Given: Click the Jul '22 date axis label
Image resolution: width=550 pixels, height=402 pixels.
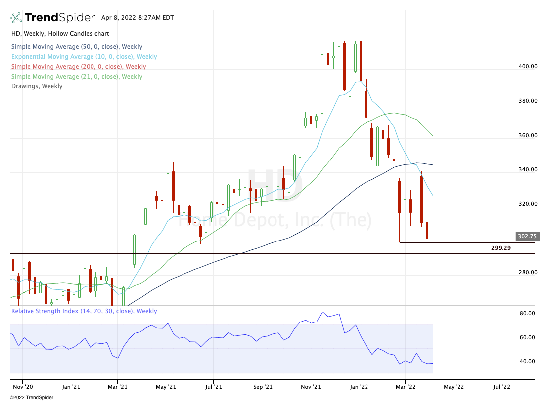Looking at the screenshot, I should point(502,387).
